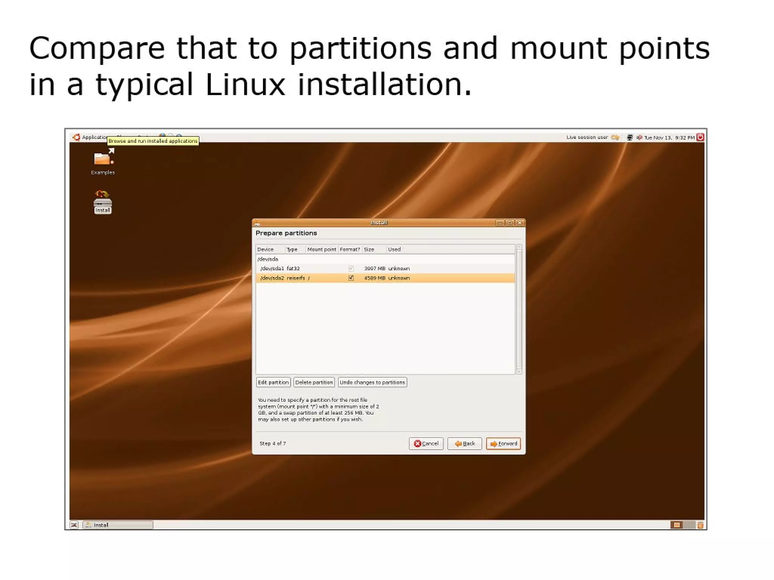Click the Delete partition button
Viewport: 774px width, 580px height.
tap(314, 382)
